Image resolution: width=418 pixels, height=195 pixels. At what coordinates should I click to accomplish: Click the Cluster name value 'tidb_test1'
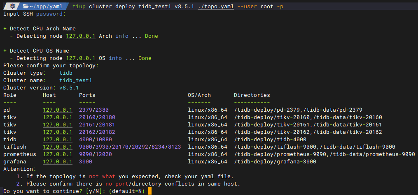coord(76,80)
